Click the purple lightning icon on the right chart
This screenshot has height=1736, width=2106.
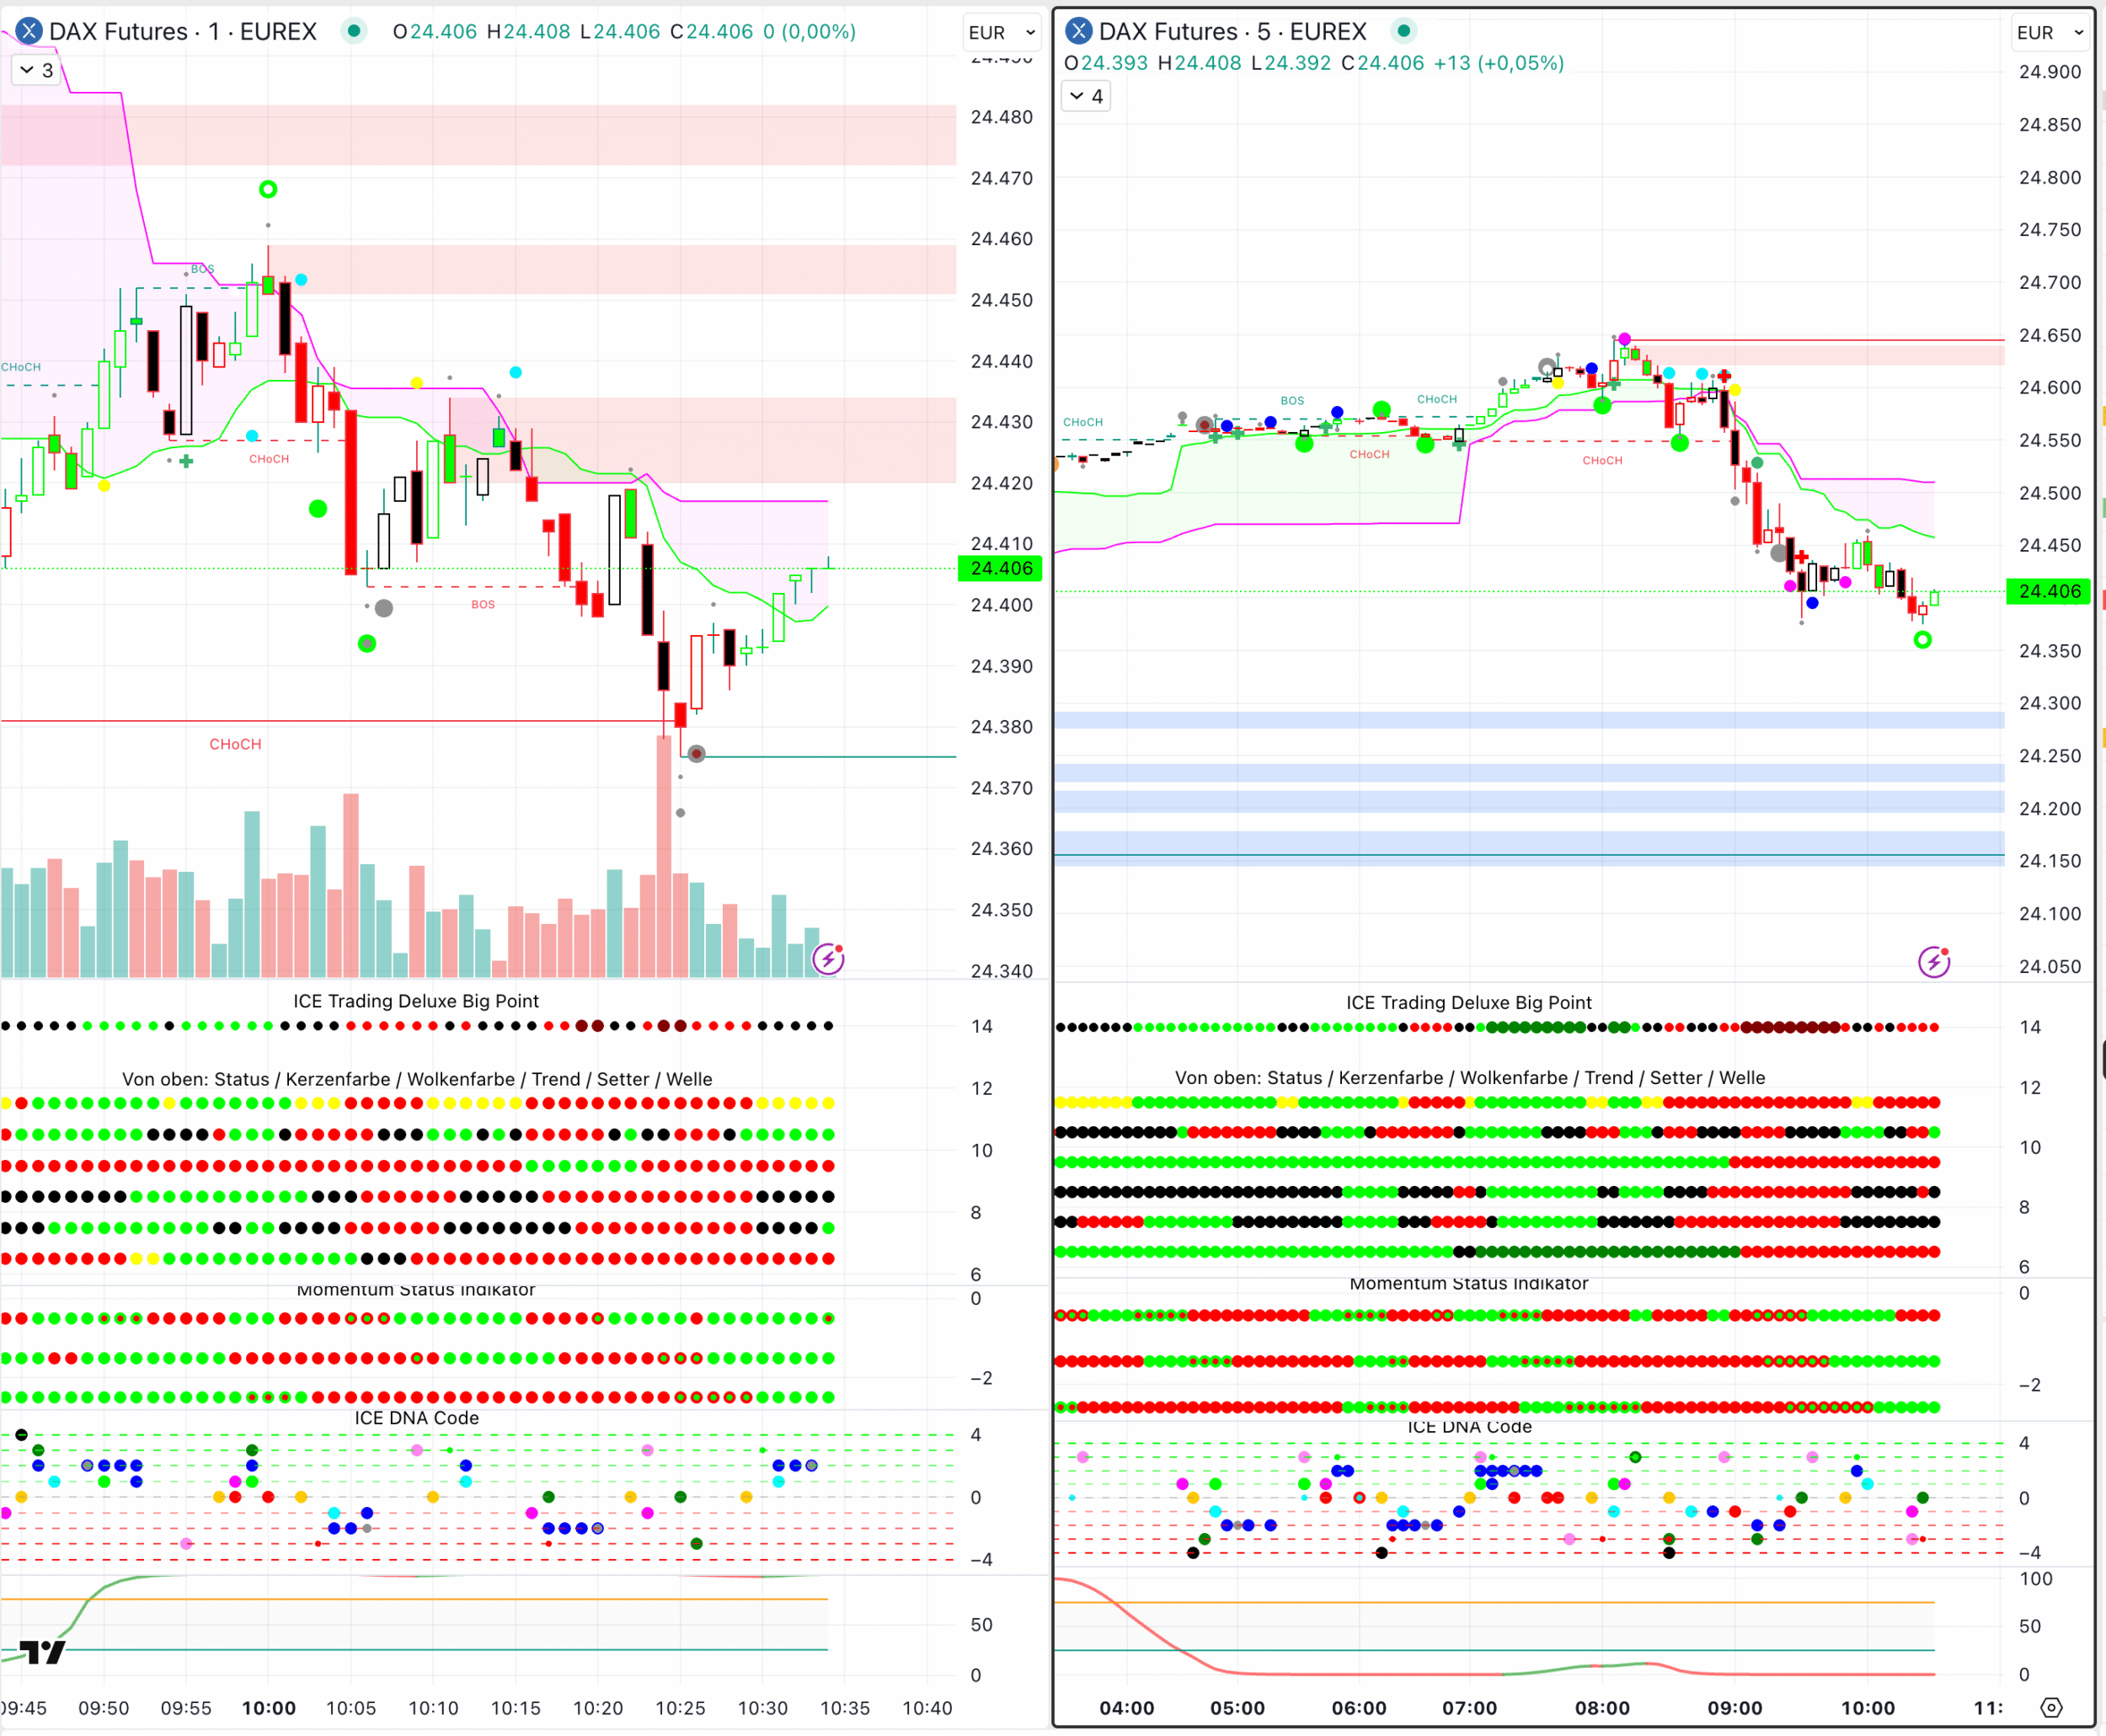[1934, 962]
